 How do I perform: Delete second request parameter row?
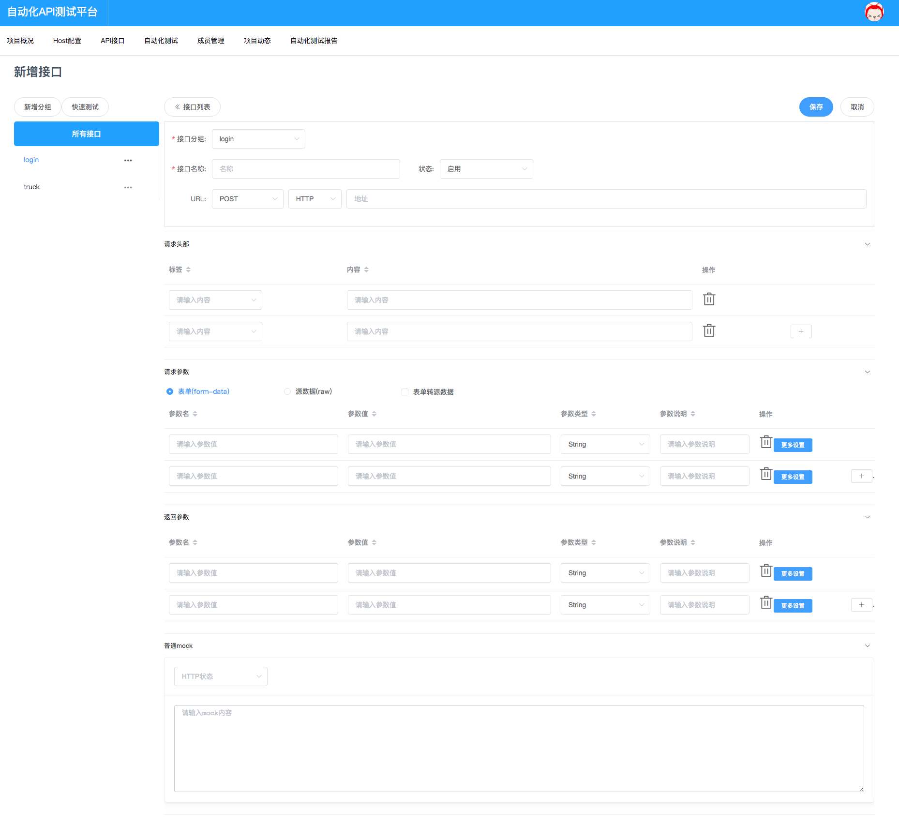(766, 474)
